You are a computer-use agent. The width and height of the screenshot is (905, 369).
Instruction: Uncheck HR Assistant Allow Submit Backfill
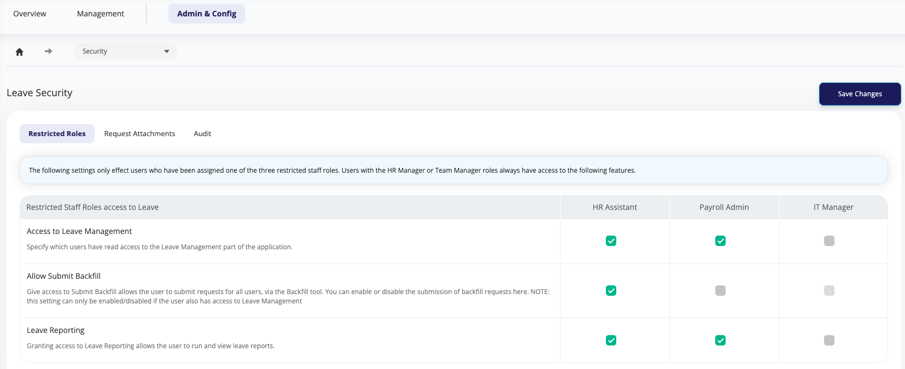tap(611, 290)
